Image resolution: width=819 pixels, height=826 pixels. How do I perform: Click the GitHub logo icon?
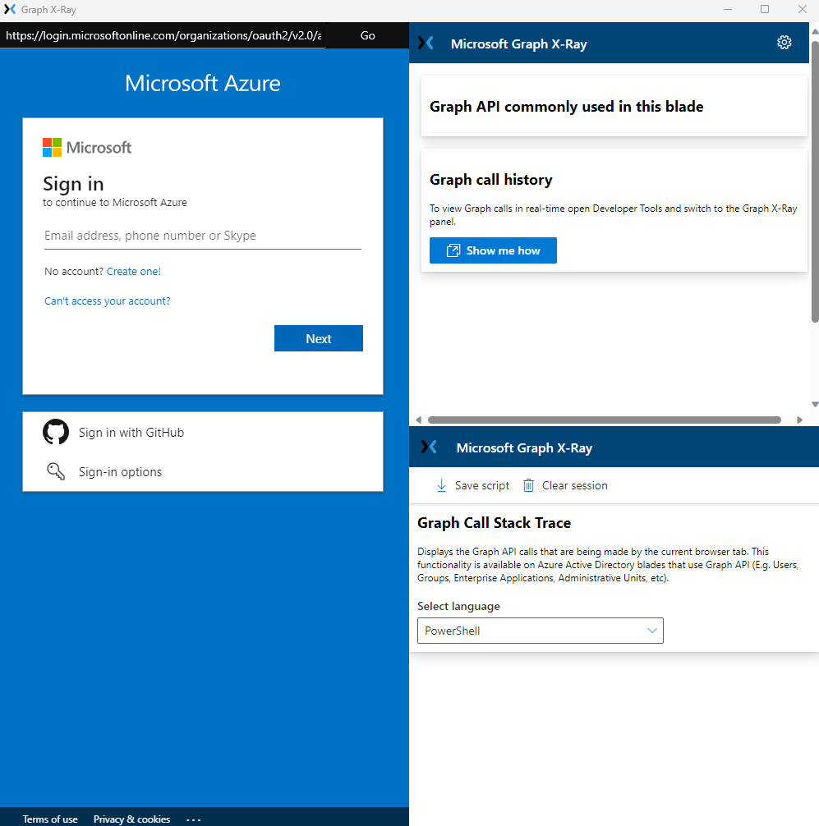tap(56, 432)
